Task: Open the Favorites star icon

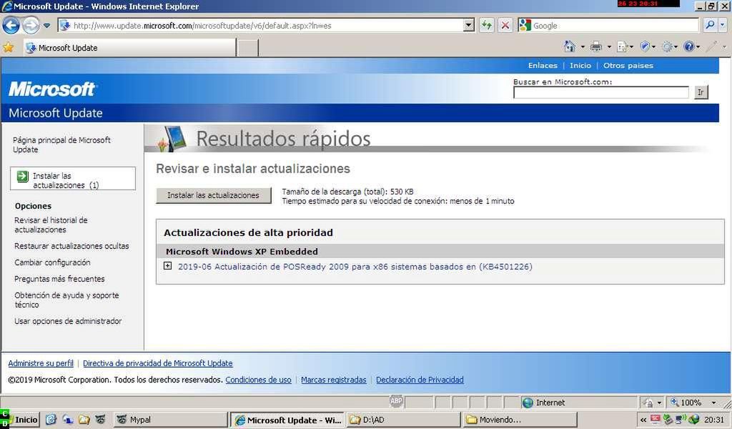Action: (x=9, y=47)
